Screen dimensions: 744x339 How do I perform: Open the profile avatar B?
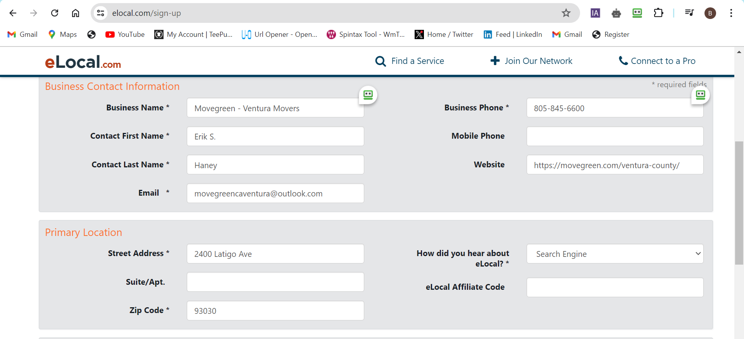pos(710,13)
